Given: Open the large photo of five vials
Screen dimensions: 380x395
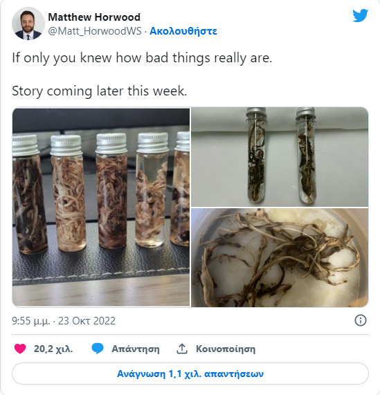Looking at the screenshot, I should (101, 207).
